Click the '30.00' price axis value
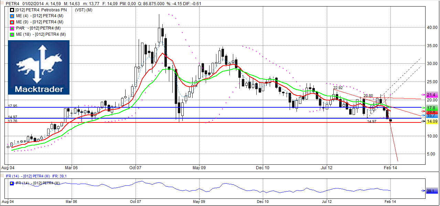Viewport: 440px width, 206px height. pos(432,64)
